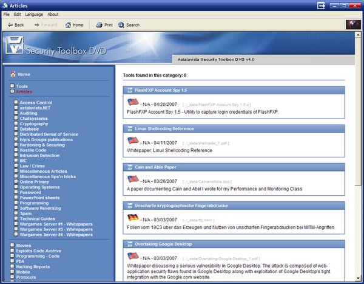Expand the Movies tree node
Image resolution: width=364 pixels, height=284 pixels.
pyautogui.click(x=12, y=244)
